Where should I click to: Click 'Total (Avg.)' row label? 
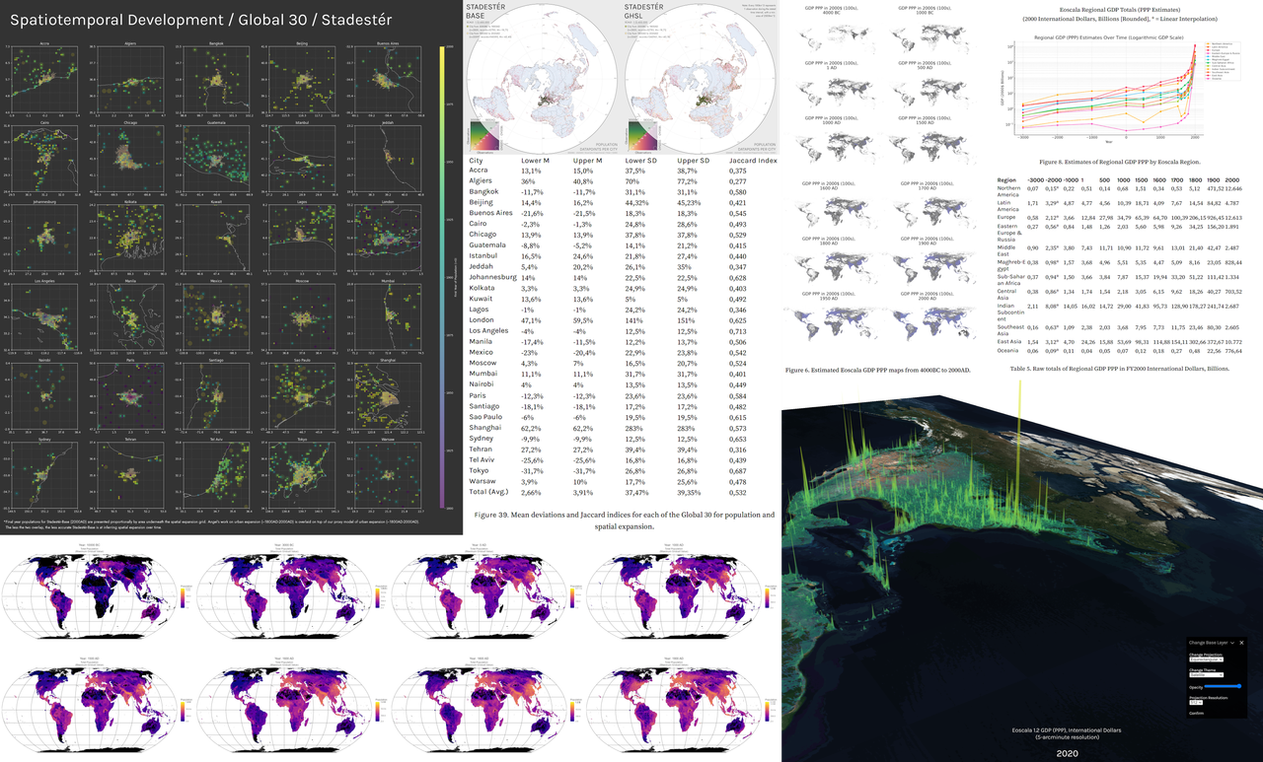(x=491, y=493)
